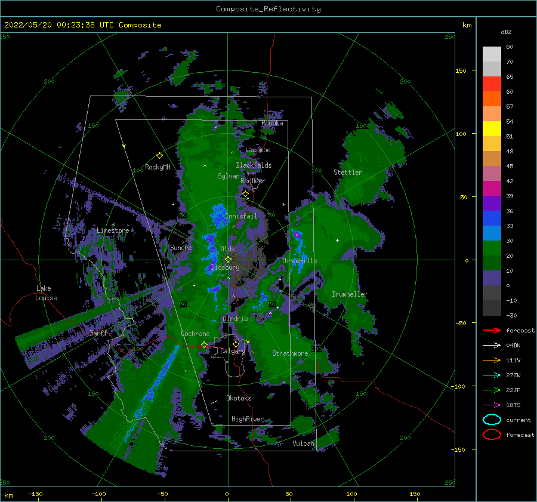The image size is (537, 502).
Task: Click the orange 111V arrow in legend
Action: 492,360
